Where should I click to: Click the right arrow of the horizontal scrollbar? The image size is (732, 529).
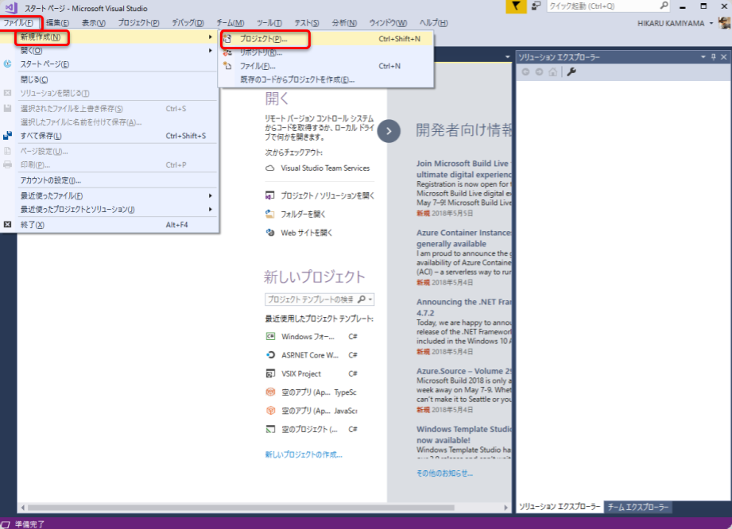coord(506,508)
